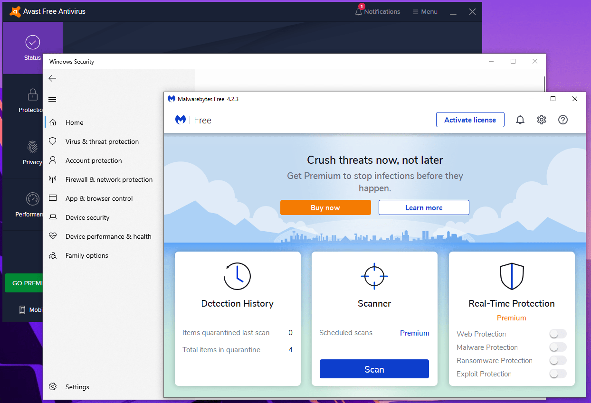Screen dimensions: 591x403
Task: Open Malwarebytes notifications bell
Action: 520,120
